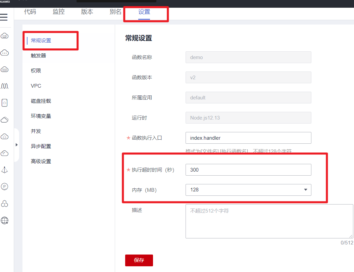Open 权限 in the settings menu
Screen dimensions: 354x272
pos(36,71)
